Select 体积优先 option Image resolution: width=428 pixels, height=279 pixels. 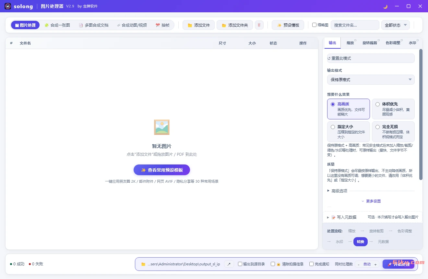point(393,109)
